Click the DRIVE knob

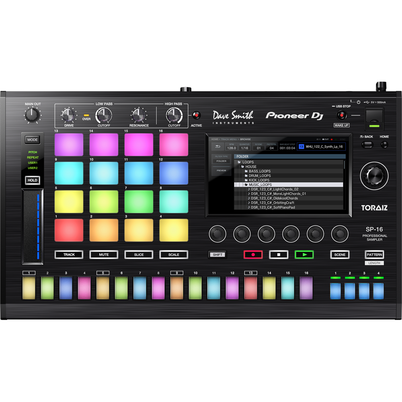(69, 115)
